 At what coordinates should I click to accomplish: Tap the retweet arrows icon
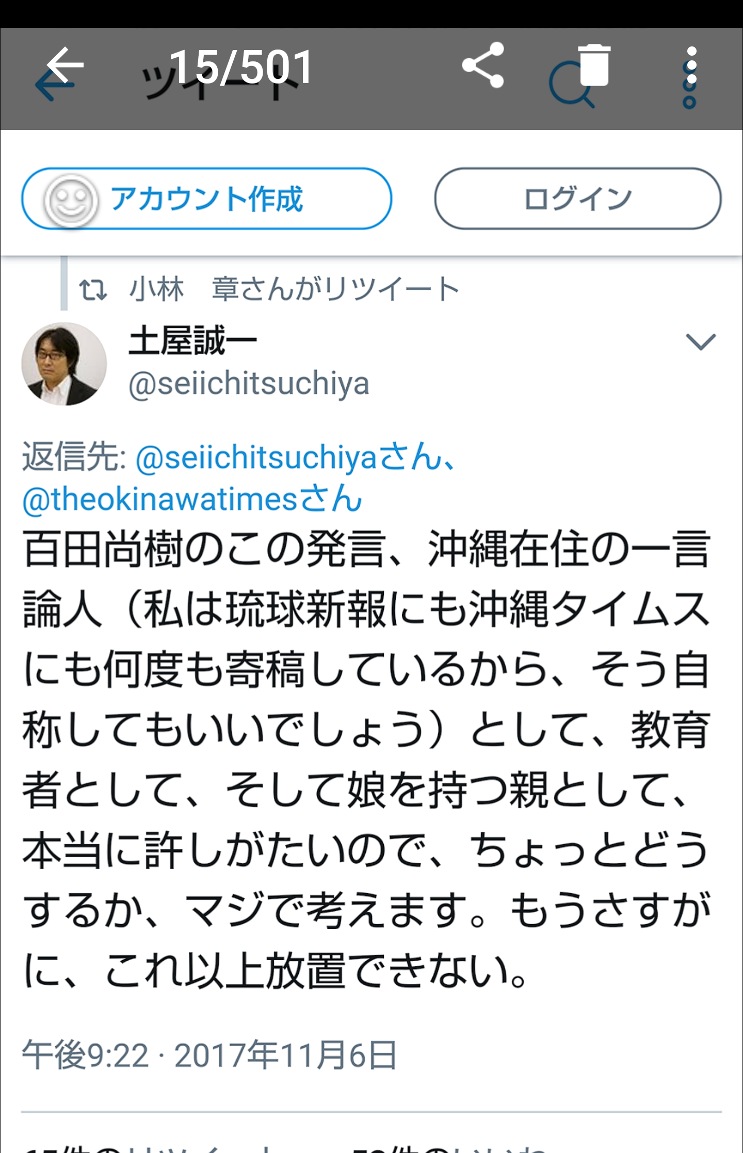(93, 290)
